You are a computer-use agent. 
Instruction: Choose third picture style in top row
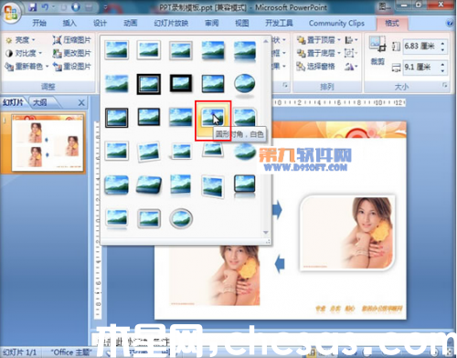(x=181, y=50)
